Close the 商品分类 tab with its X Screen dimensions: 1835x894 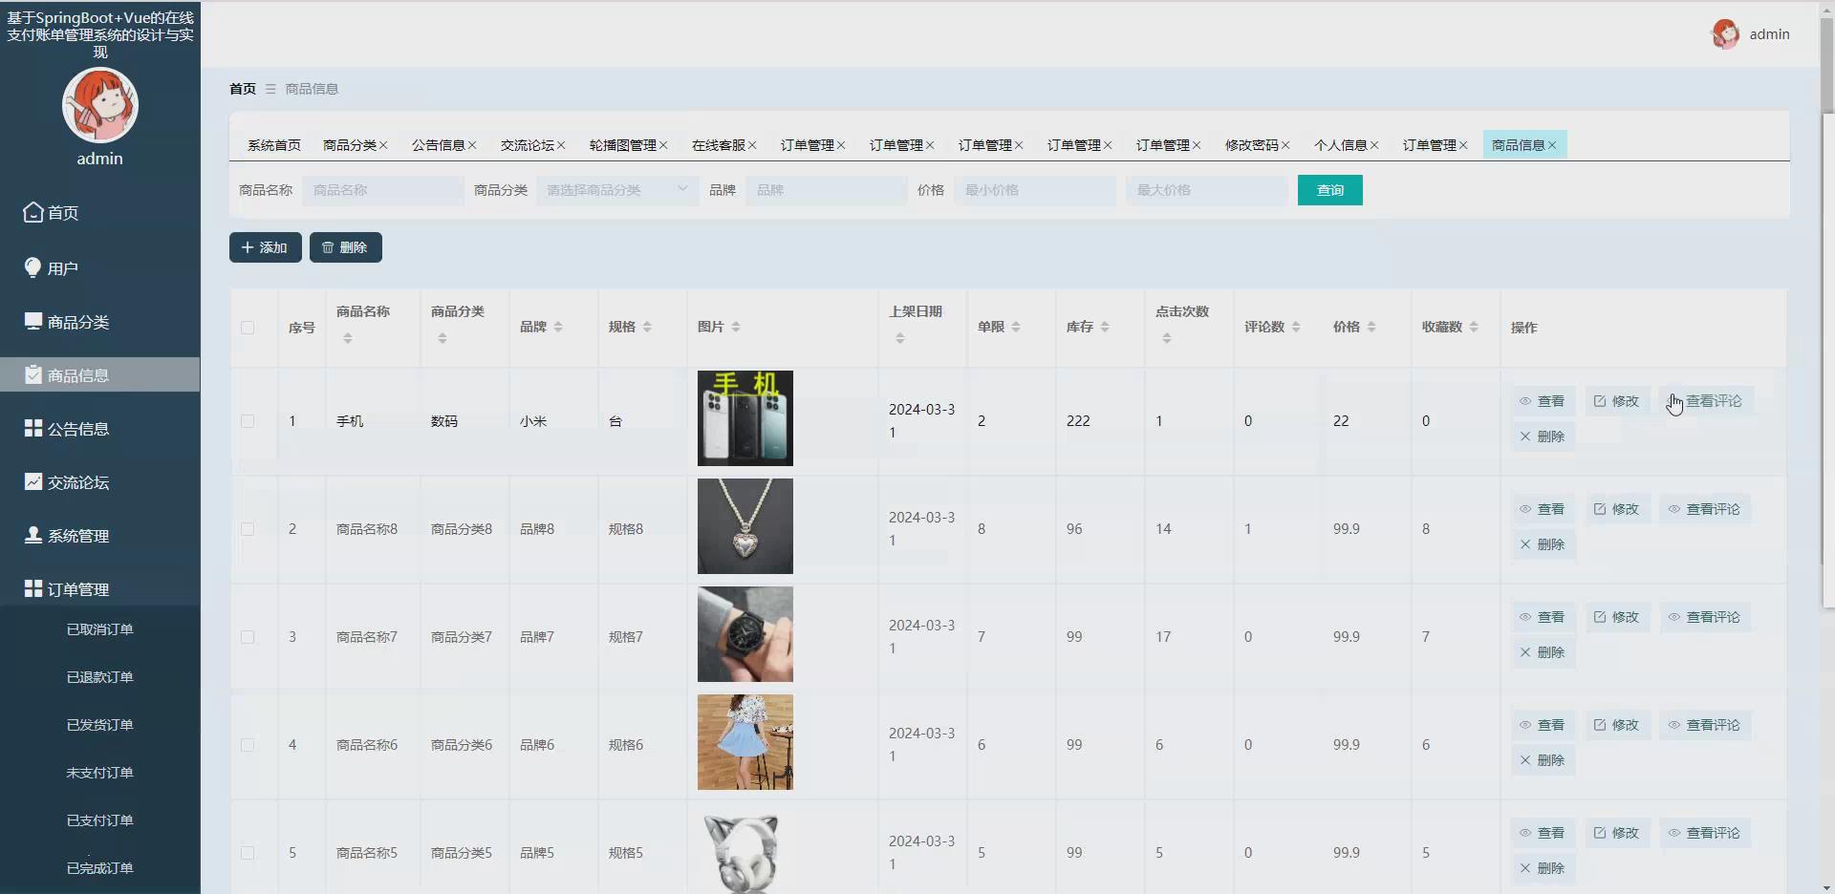point(383,145)
